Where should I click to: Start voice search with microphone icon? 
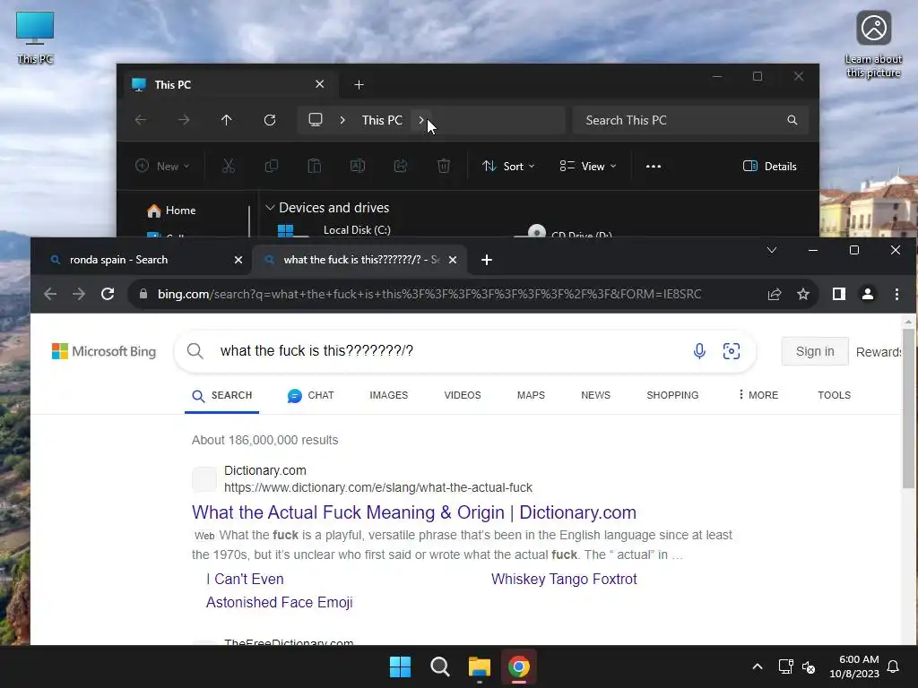click(x=699, y=351)
